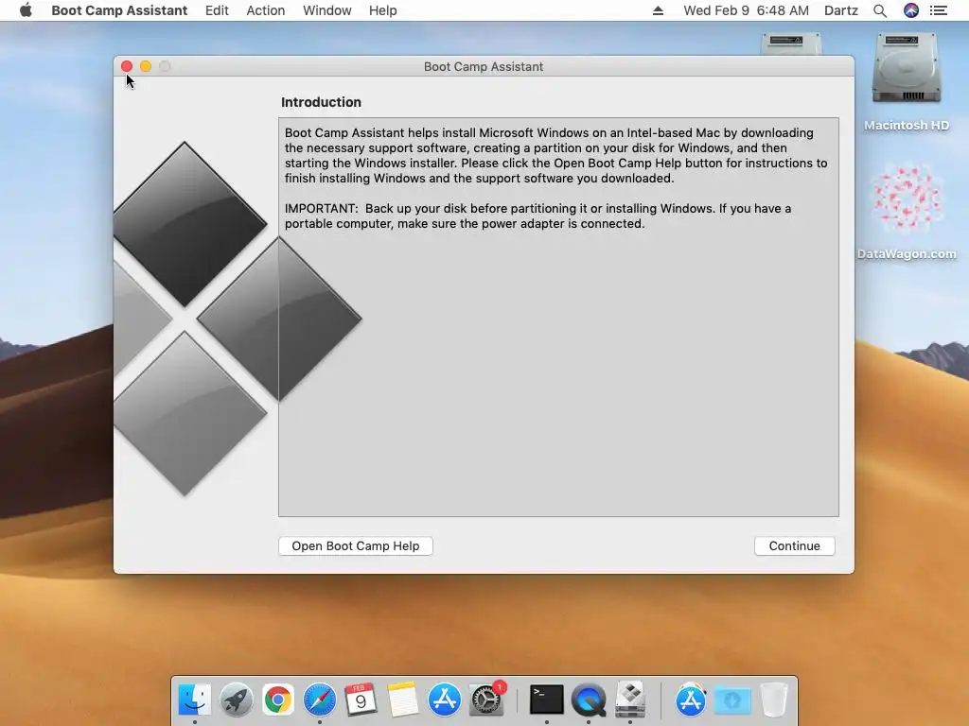Open Launchpad rocket in the Dock
The width and height of the screenshot is (969, 726).
click(x=236, y=700)
